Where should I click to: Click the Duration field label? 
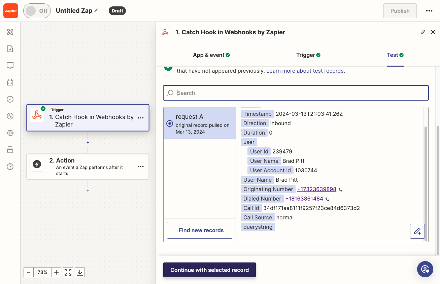click(254, 133)
